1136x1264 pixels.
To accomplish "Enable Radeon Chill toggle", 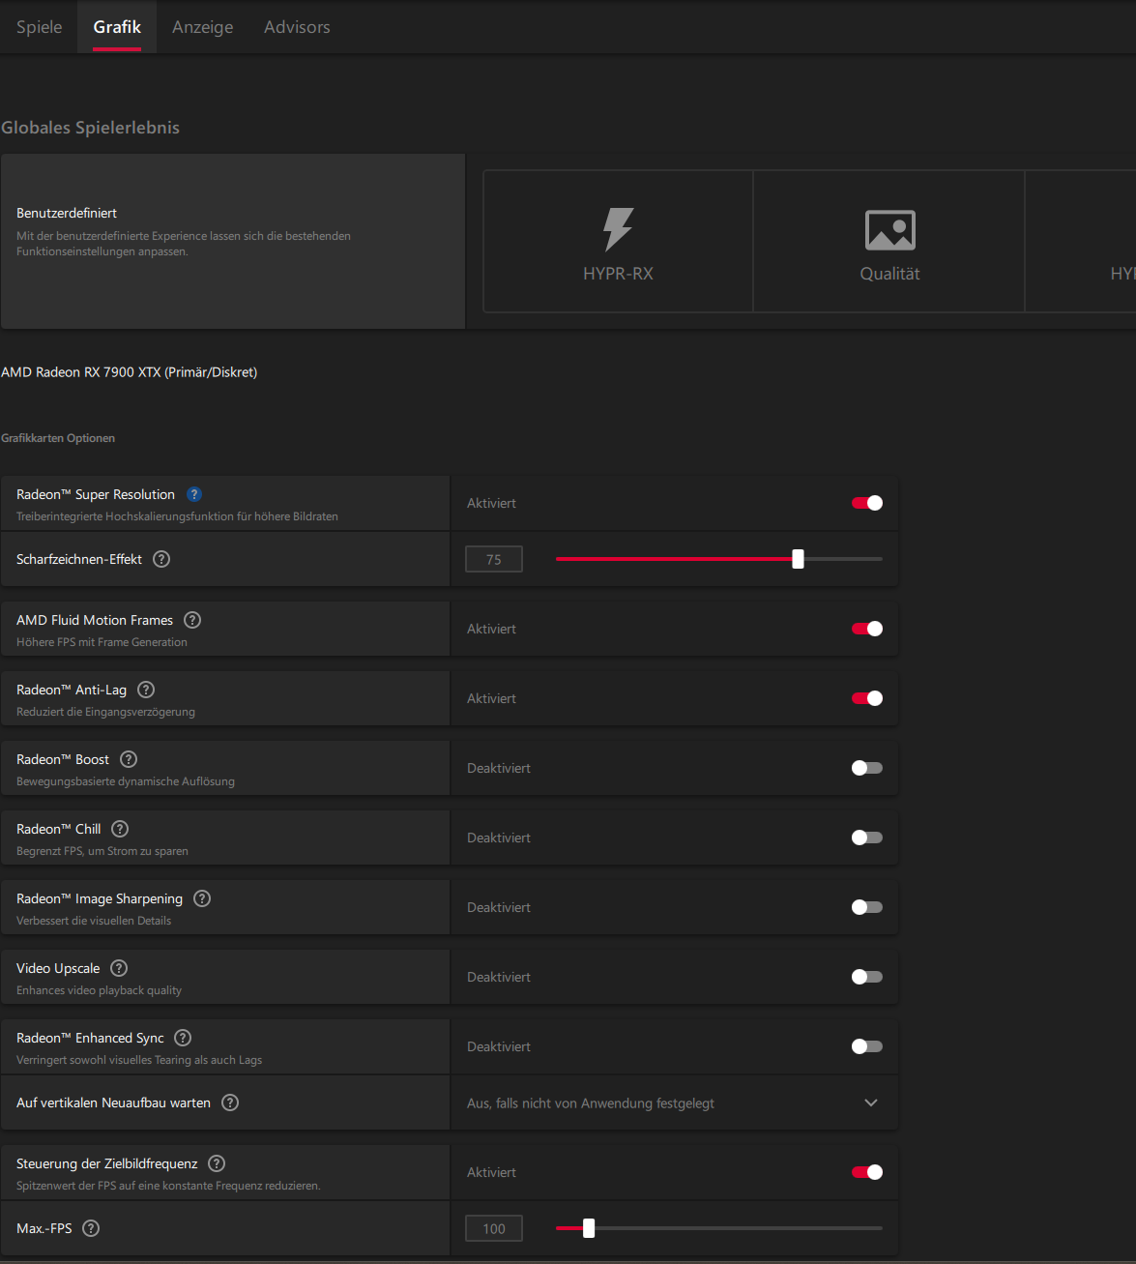I will pos(867,838).
